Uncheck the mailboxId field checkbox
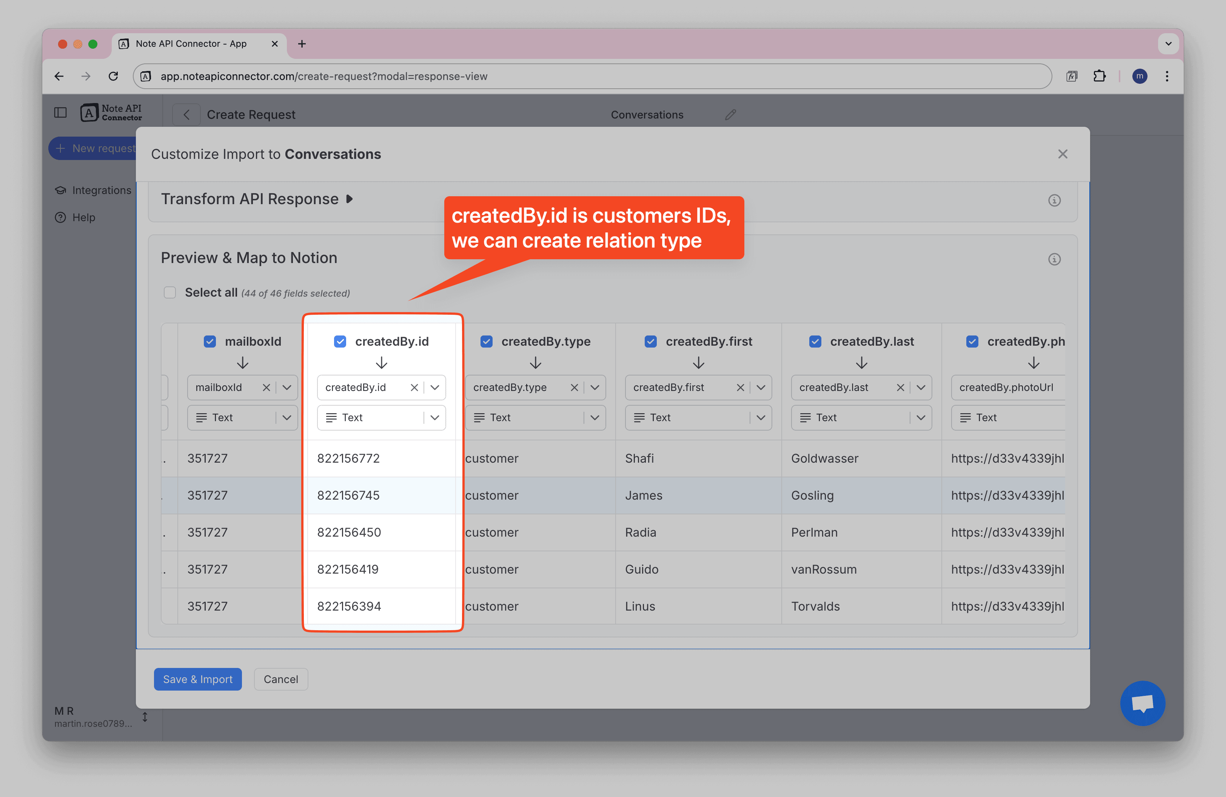This screenshot has height=797, width=1226. coord(209,342)
